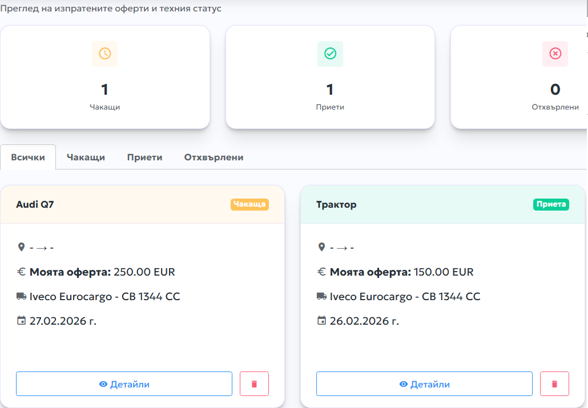Open Детайли for the Audi Q7 offer
Image resolution: width=588 pixels, height=408 pixels.
coord(124,383)
